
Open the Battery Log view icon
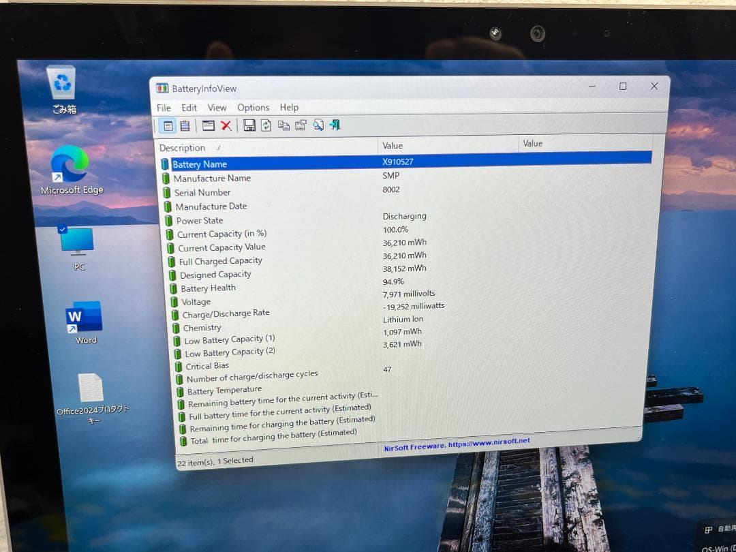click(185, 125)
